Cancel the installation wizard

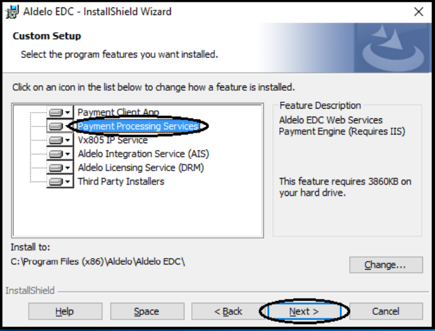[386, 311]
